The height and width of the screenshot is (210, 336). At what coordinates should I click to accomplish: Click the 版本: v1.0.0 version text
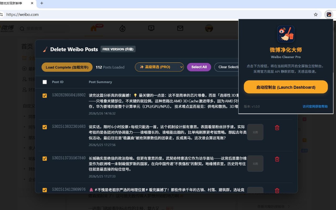coord(252,107)
